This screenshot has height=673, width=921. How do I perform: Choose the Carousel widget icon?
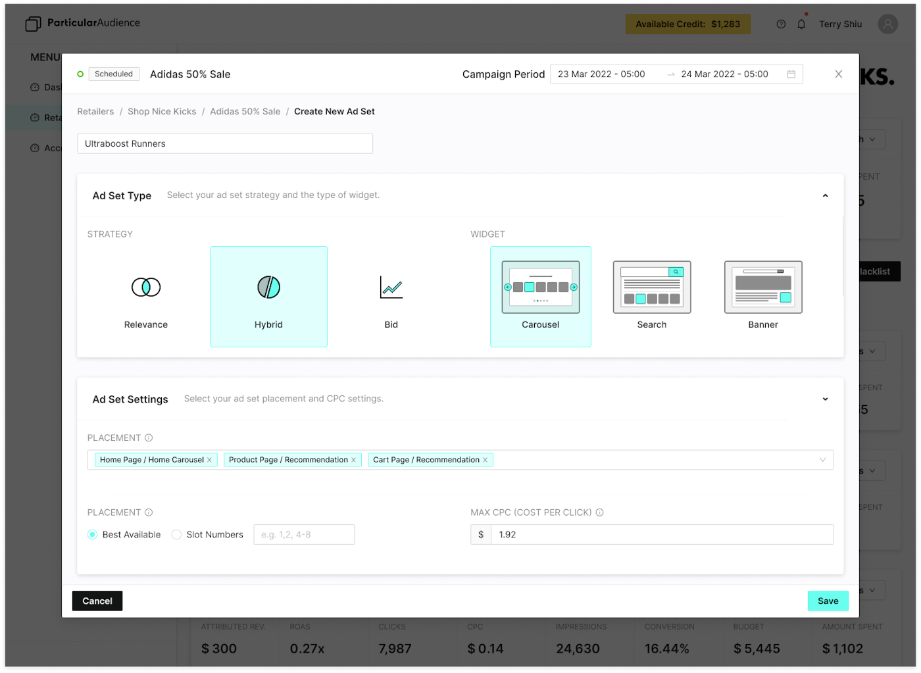tap(540, 287)
